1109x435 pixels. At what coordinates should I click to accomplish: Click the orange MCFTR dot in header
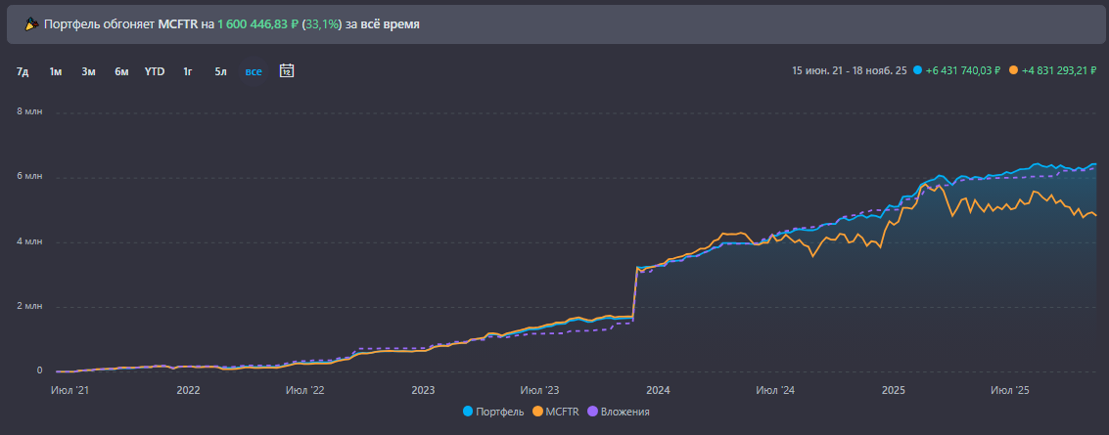[1013, 70]
